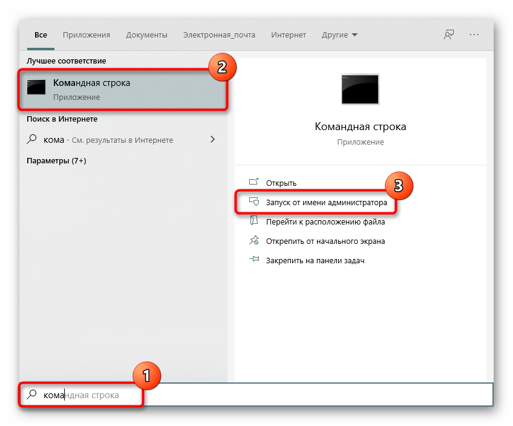
Task: Click the 'Открыть' open icon
Action: pos(254,183)
